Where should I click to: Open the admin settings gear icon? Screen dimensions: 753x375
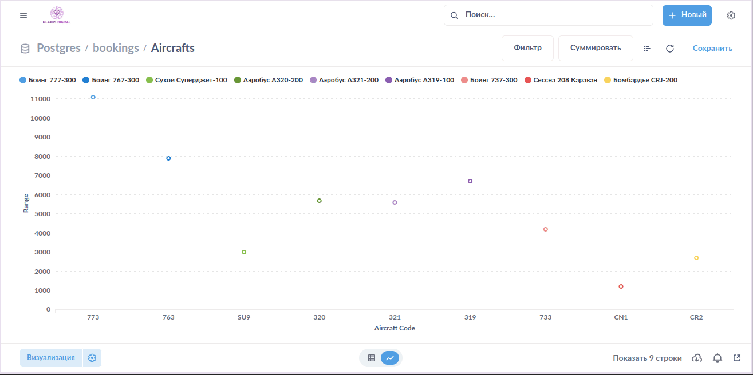tap(731, 15)
